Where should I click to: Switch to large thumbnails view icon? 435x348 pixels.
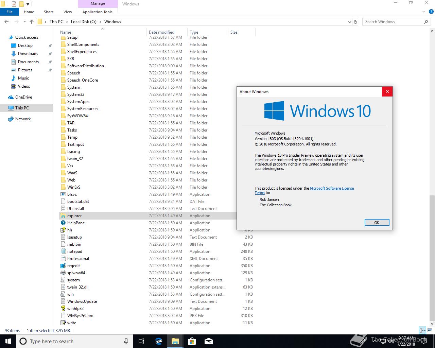(430, 330)
